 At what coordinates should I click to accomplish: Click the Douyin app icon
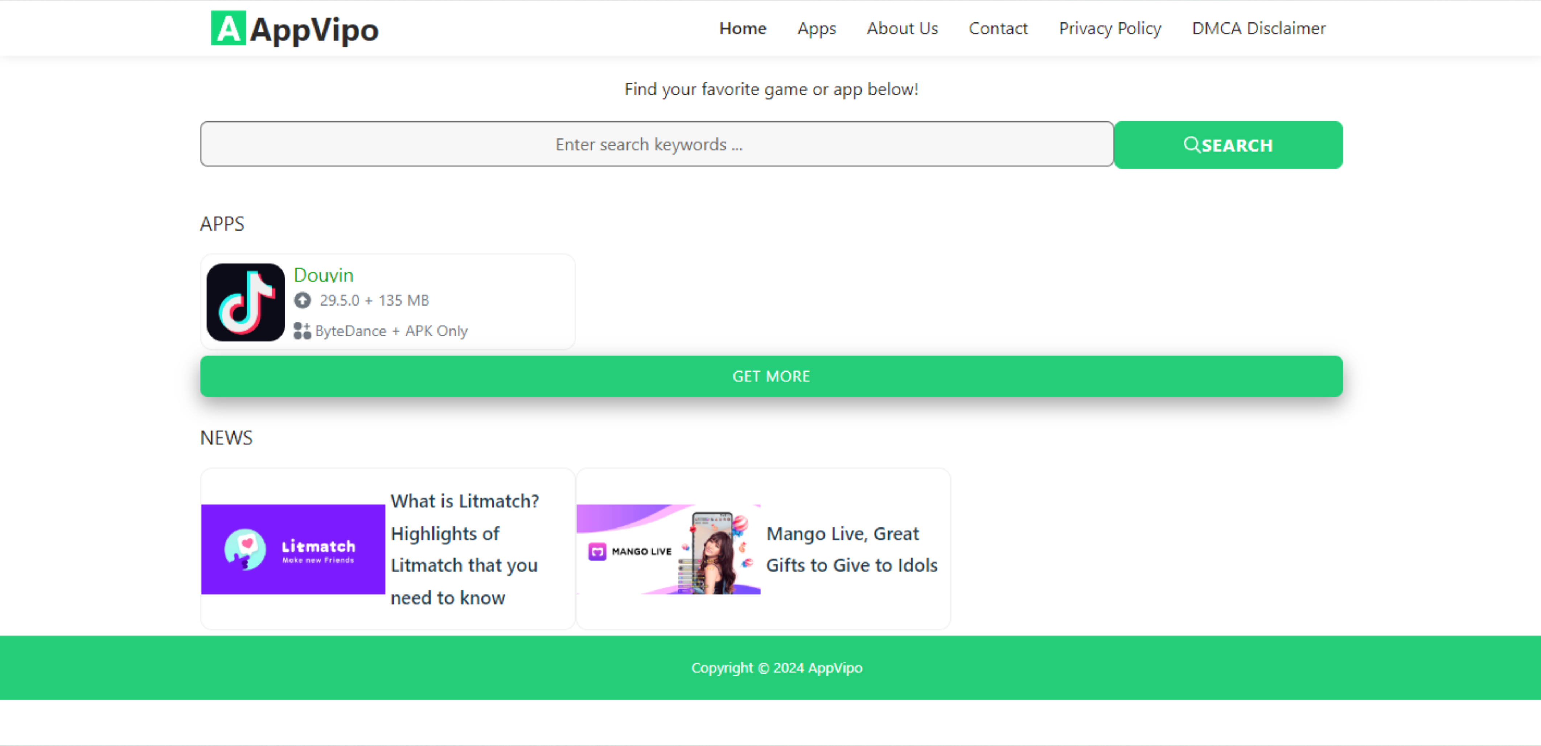click(x=245, y=302)
